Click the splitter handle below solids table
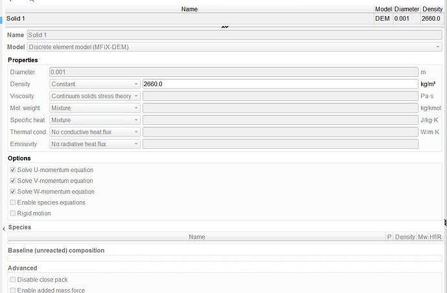Screen dimensions: 447x293 pos(225,27)
